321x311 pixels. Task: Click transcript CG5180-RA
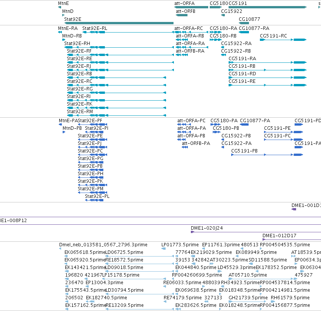click(216, 32)
